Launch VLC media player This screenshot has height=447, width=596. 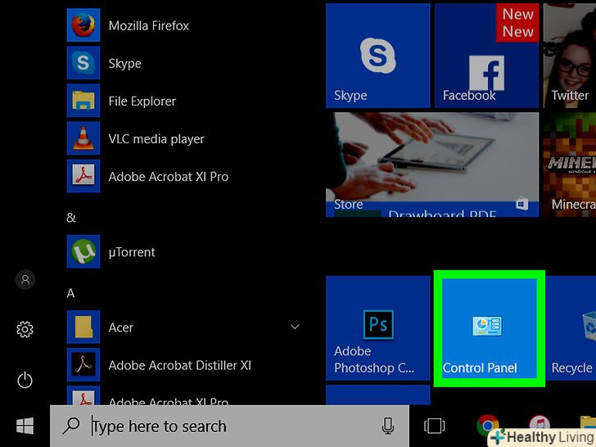tap(136, 138)
